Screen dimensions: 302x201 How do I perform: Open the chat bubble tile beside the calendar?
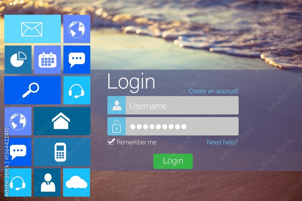pos(77,60)
